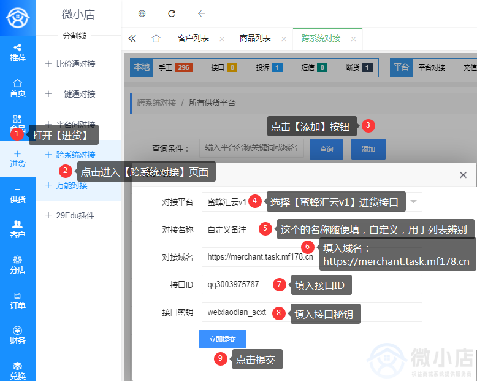Open 投诉 1 complaints filter
This screenshot has height=381, width=477.
269,67
